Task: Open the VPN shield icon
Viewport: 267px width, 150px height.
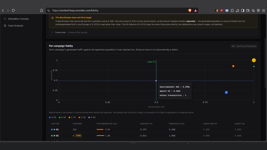Action: pos(258,11)
